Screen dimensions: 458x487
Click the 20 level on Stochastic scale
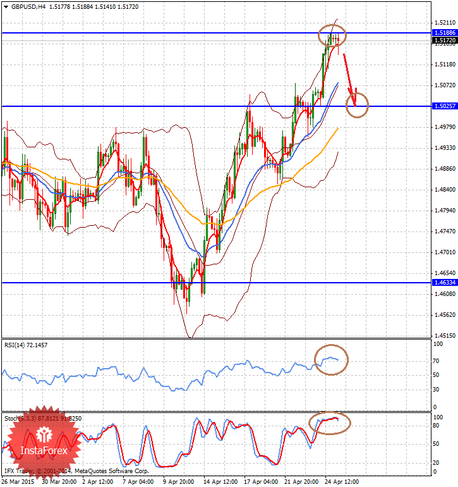436,463
